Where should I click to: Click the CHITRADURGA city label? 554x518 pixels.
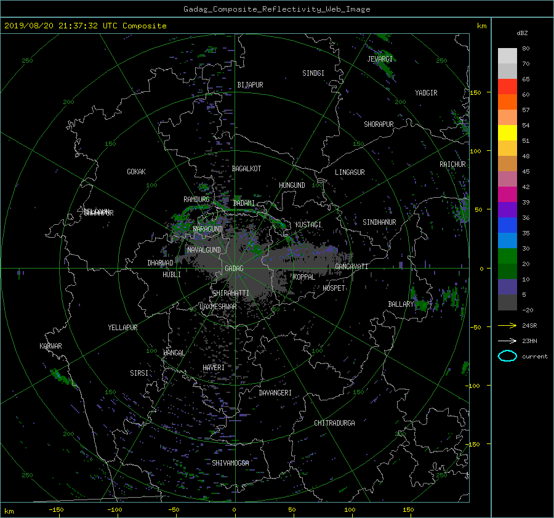tap(334, 423)
